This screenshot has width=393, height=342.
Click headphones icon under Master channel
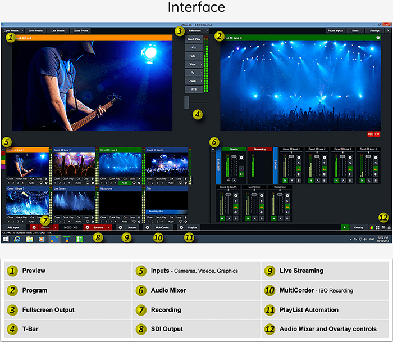(x=229, y=180)
